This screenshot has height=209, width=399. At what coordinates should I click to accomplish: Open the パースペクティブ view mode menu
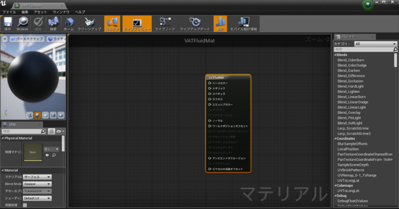[27, 39]
